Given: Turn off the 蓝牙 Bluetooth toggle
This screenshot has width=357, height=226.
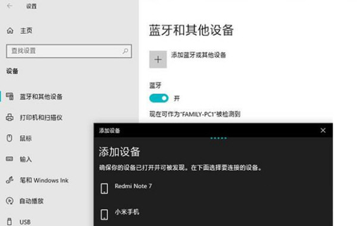Looking at the screenshot, I should point(159,98).
